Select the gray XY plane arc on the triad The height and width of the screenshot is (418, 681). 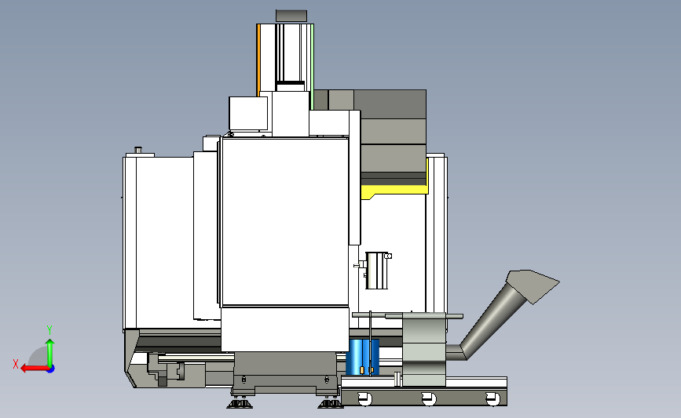[38, 356]
